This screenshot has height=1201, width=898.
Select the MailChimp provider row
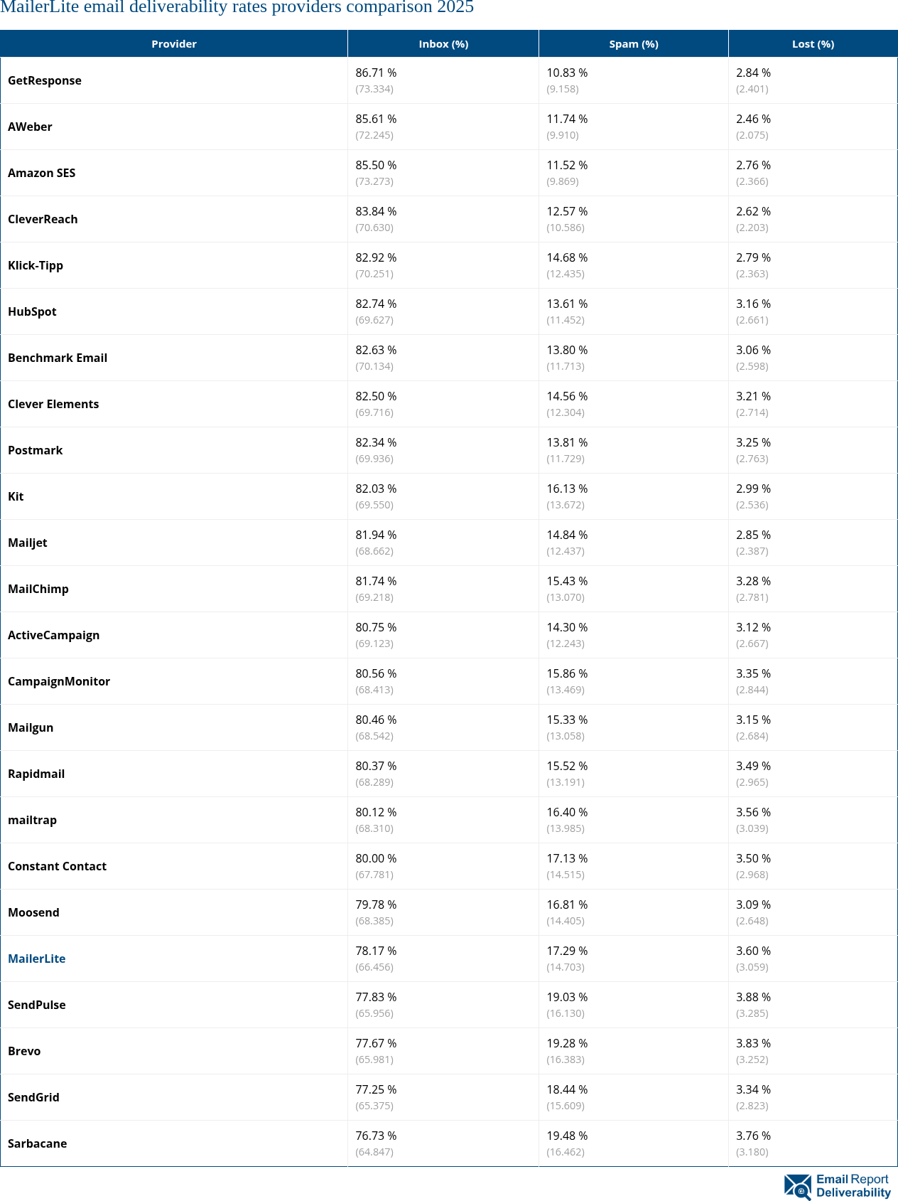38,589
